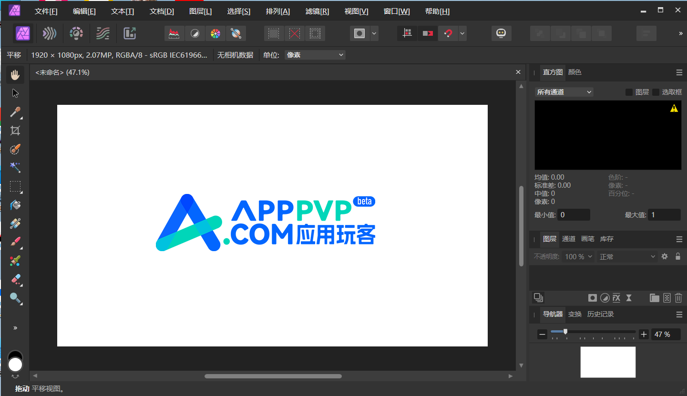This screenshot has height=396, width=687.
Task: Click the navigator zoom slider
Action: 593,332
